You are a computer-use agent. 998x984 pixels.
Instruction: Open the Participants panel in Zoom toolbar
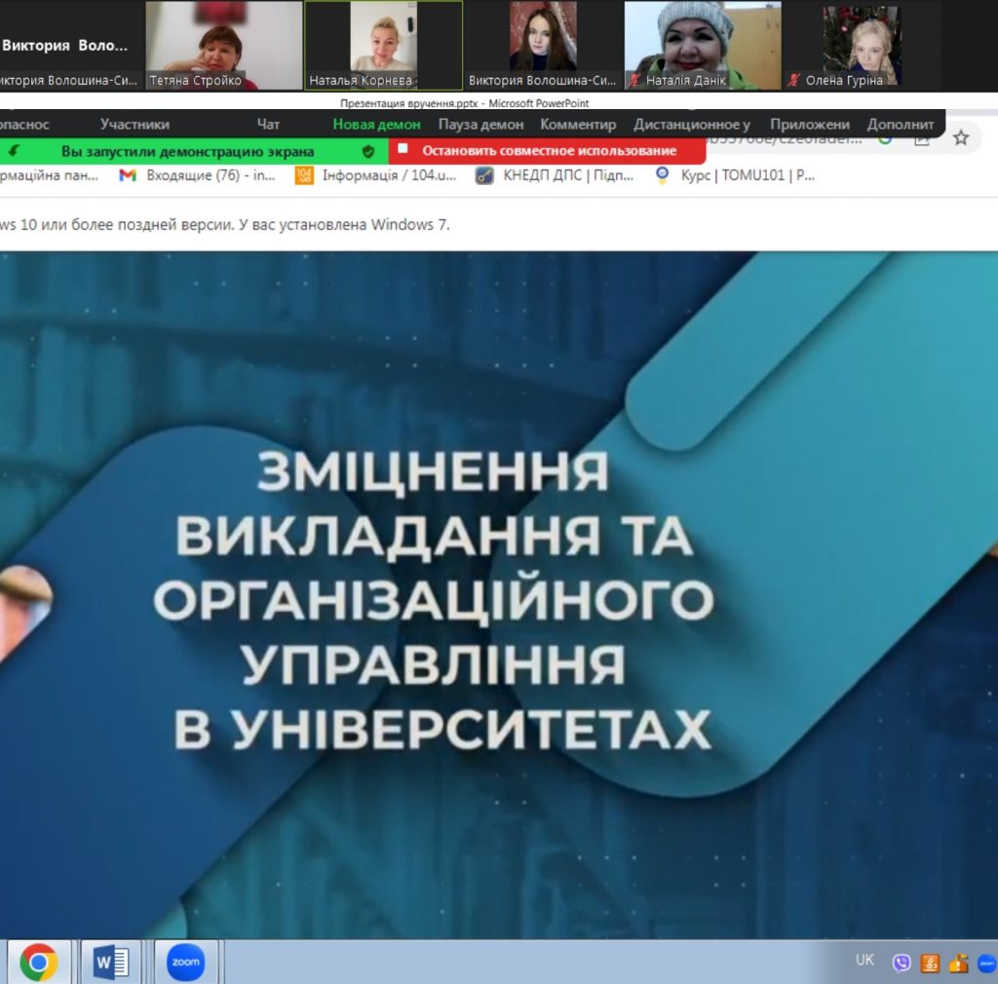[x=134, y=124]
